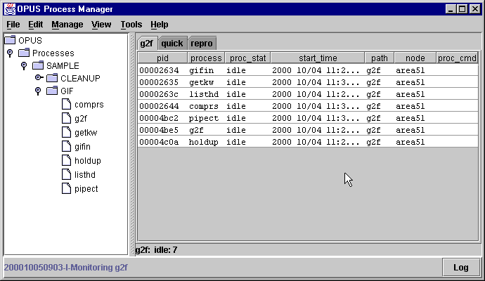Switch to the quick tab
Viewport: 485px width, 281px height.
point(172,44)
